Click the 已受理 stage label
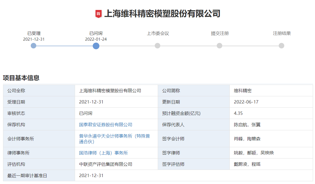 click(x=34, y=33)
